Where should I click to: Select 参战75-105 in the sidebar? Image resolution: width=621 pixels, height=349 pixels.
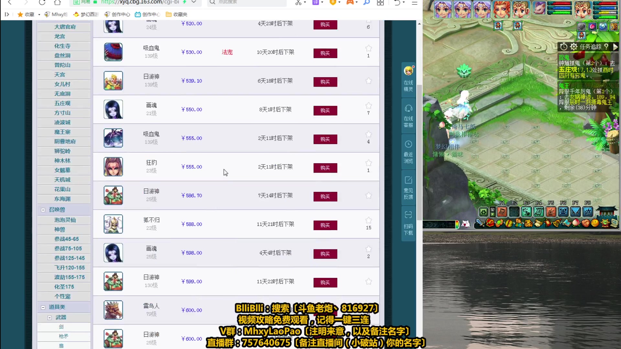pyautogui.click(x=68, y=249)
